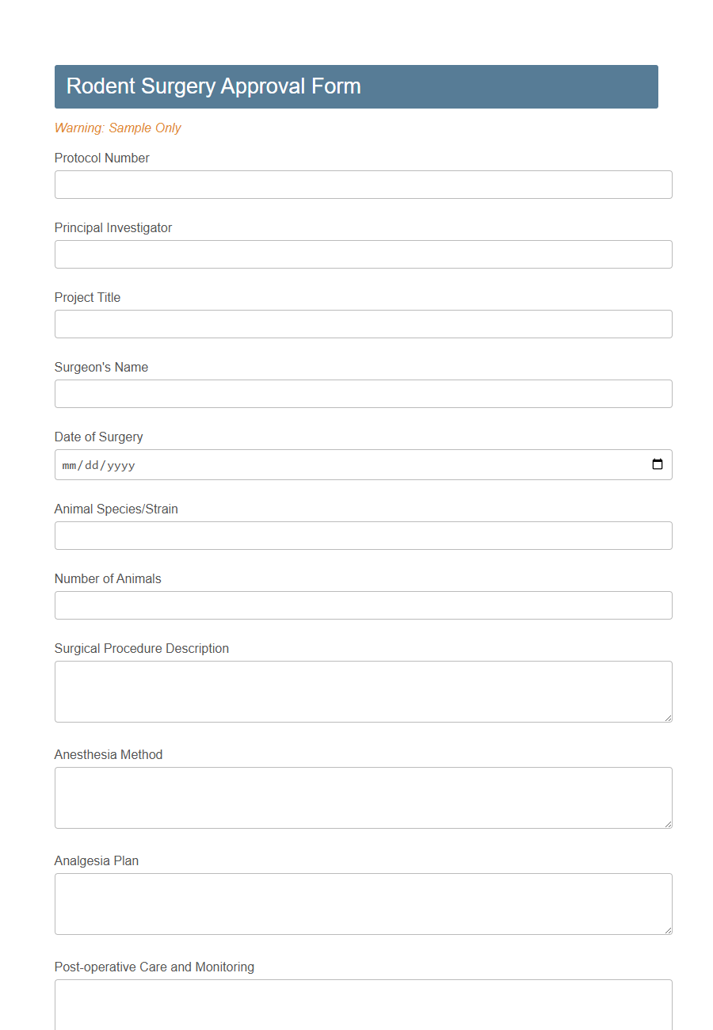The image size is (713, 1030).
Task: Click the Protocol Number input field
Action: pos(363,184)
